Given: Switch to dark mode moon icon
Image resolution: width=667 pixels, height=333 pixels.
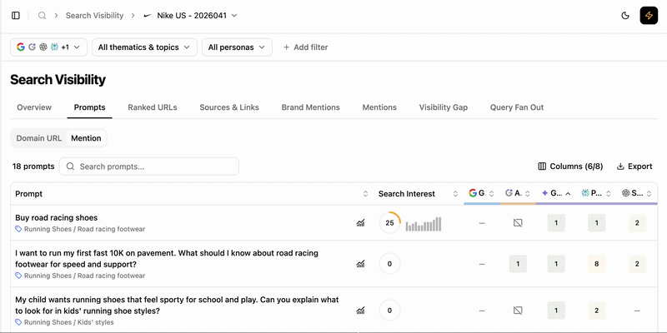Looking at the screenshot, I should 625,16.
